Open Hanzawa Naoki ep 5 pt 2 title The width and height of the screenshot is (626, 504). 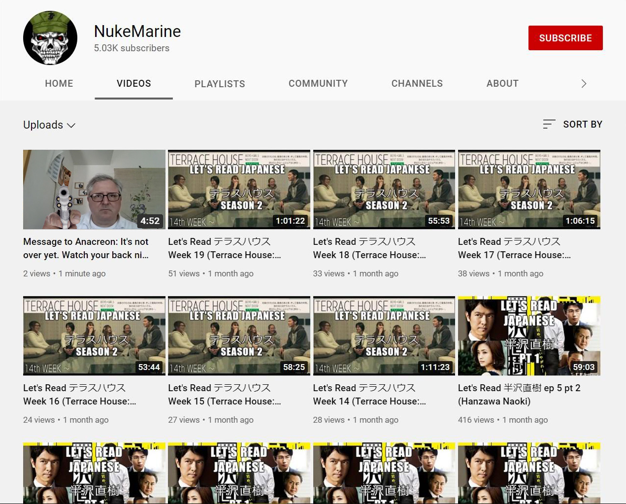pyautogui.click(x=519, y=395)
